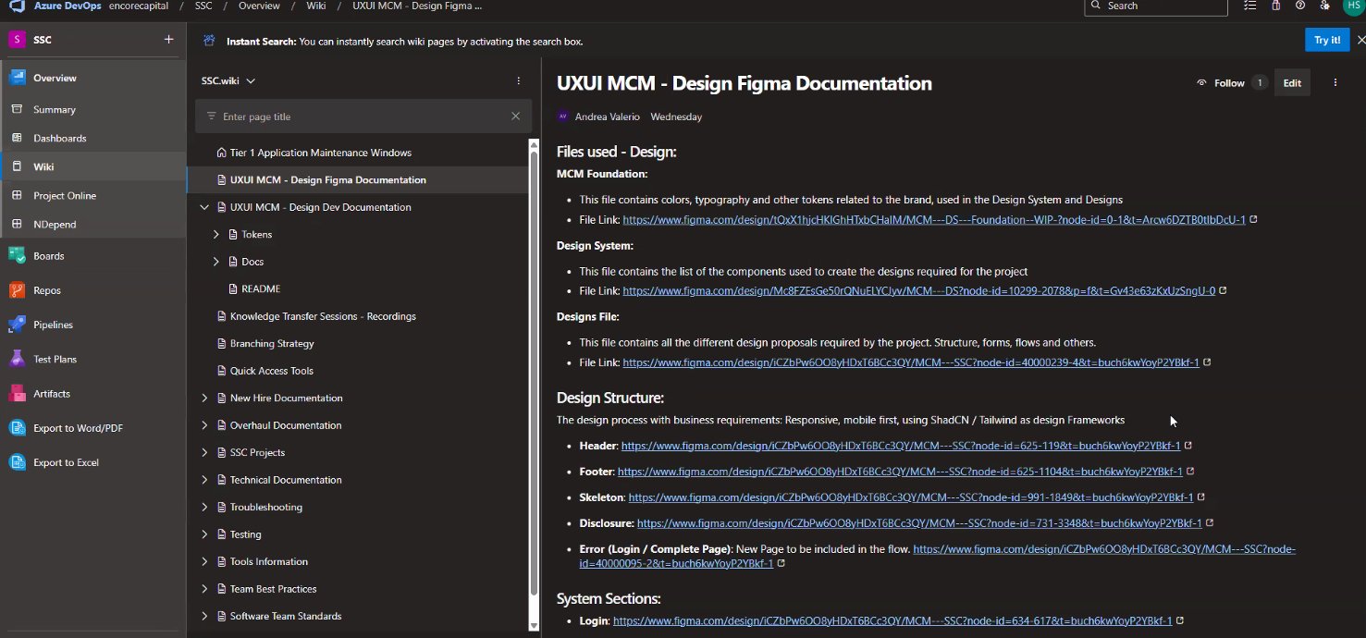The width and height of the screenshot is (1366, 638).
Task: Open the user settings gear icon
Action: coord(1324,6)
